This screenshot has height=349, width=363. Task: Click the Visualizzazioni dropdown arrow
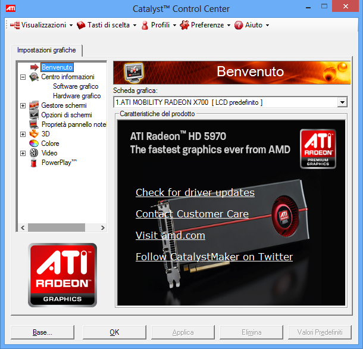(x=71, y=25)
